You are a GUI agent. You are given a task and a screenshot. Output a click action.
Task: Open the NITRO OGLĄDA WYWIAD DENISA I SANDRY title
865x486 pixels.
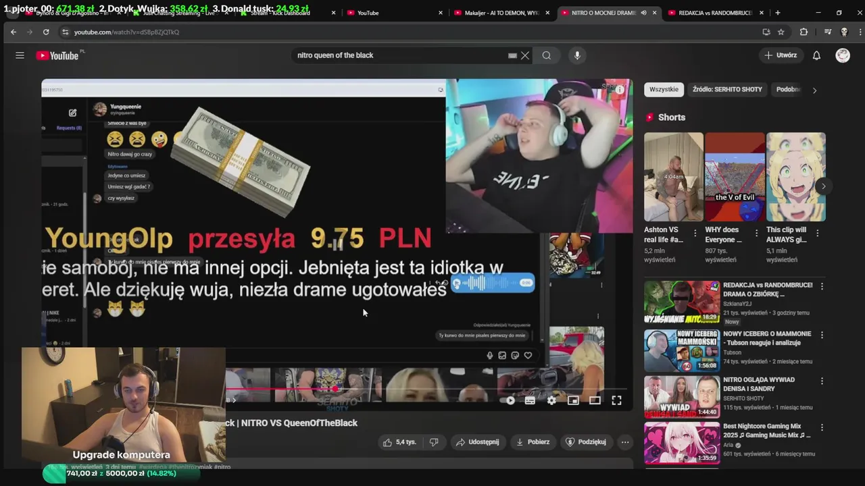click(x=759, y=384)
